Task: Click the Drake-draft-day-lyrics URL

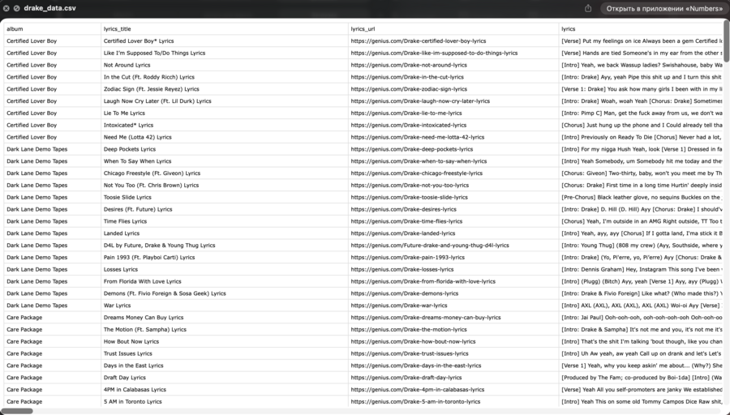Action: coord(406,378)
